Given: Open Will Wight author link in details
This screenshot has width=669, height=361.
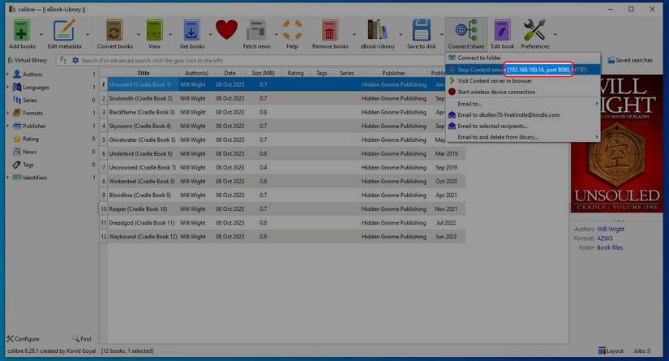Looking at the screenshot, I should tap(611, 229).
